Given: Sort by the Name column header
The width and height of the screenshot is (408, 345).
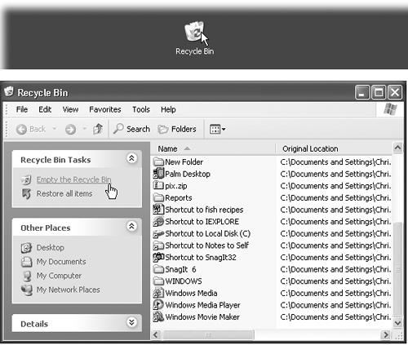Looking at the screenshot, I should point(213,148).
